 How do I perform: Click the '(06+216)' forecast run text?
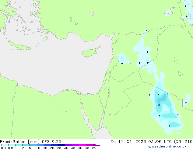click(184, 142)
